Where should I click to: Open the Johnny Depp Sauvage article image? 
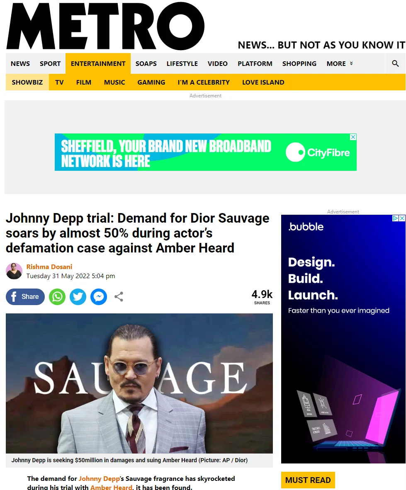coord(139,383)
